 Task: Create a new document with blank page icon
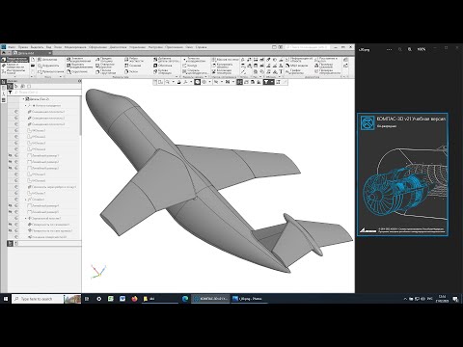click(33, 60)
